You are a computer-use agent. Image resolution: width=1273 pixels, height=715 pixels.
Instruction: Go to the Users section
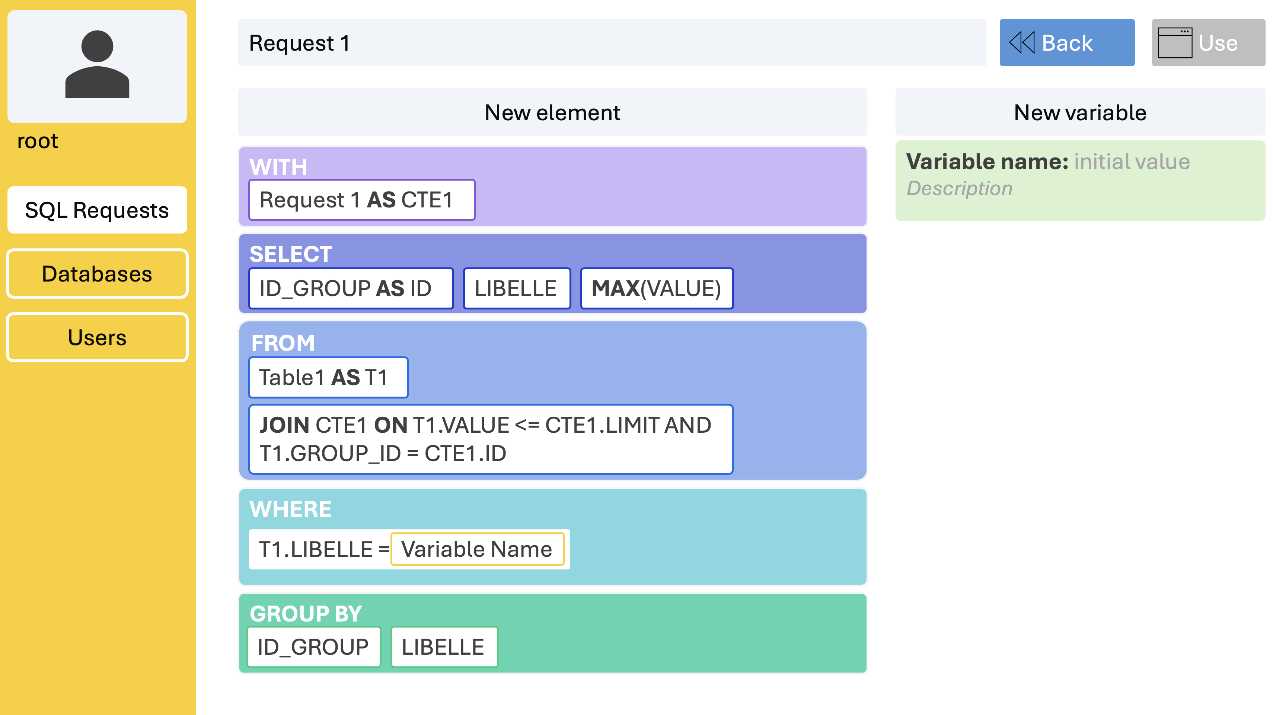pyautogui.click(x=98, y=338)
